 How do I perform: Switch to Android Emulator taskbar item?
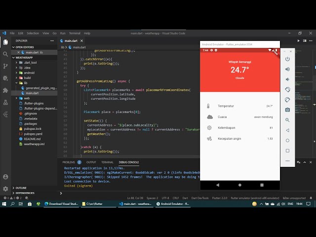[x=173, y=204]
